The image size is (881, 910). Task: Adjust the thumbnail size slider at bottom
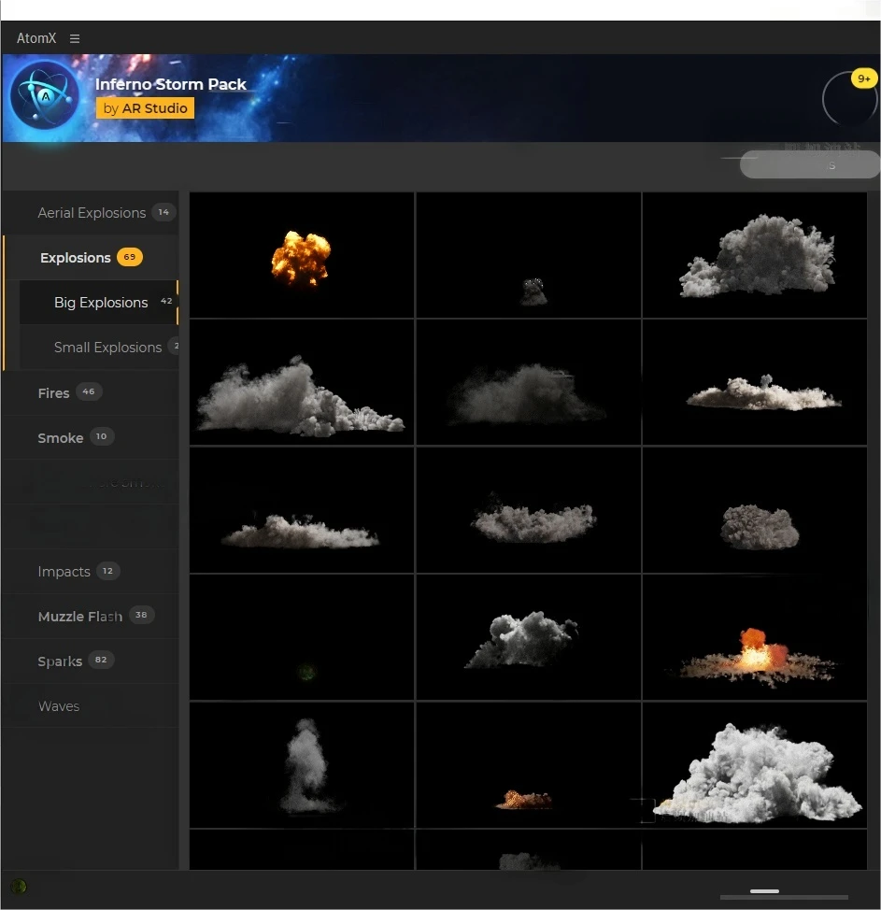pyautogui.click(x=765, y=891)
